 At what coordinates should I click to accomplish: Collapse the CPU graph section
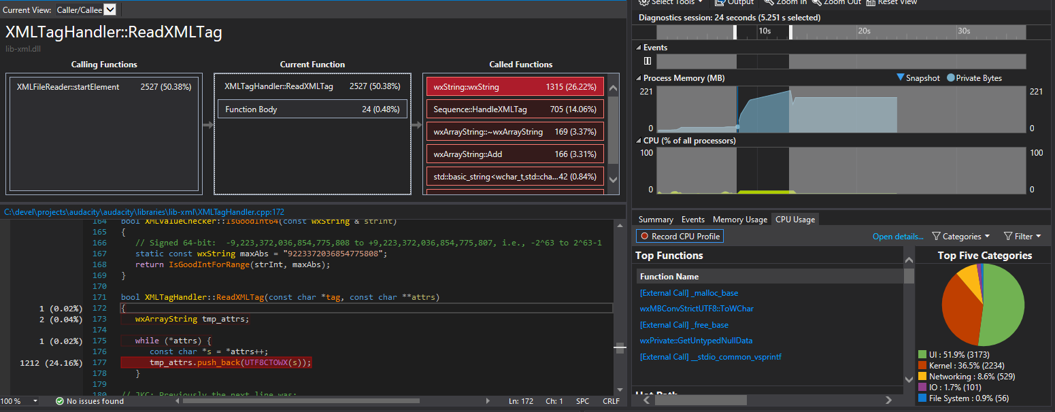638,141
